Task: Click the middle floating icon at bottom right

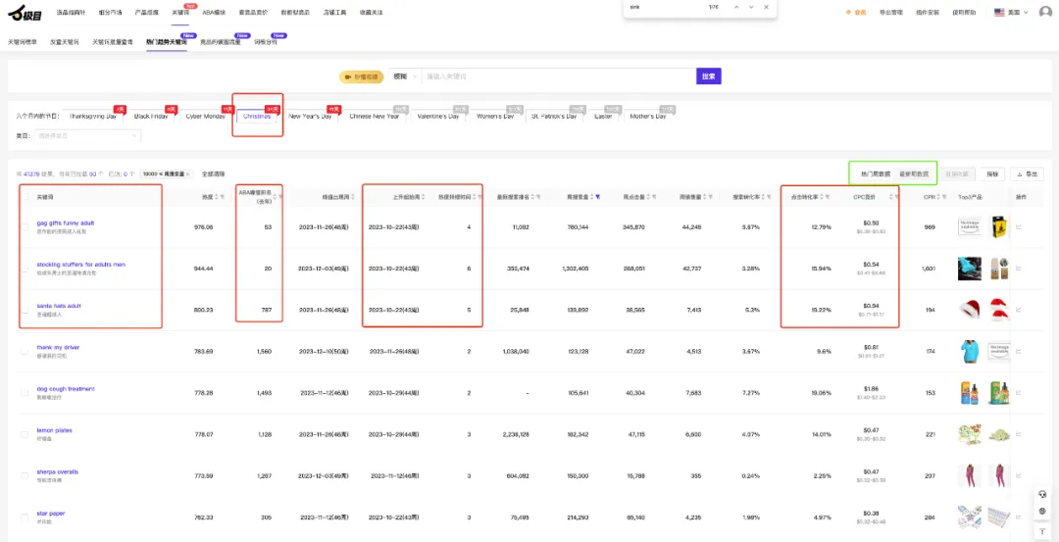Action: 1042,512
